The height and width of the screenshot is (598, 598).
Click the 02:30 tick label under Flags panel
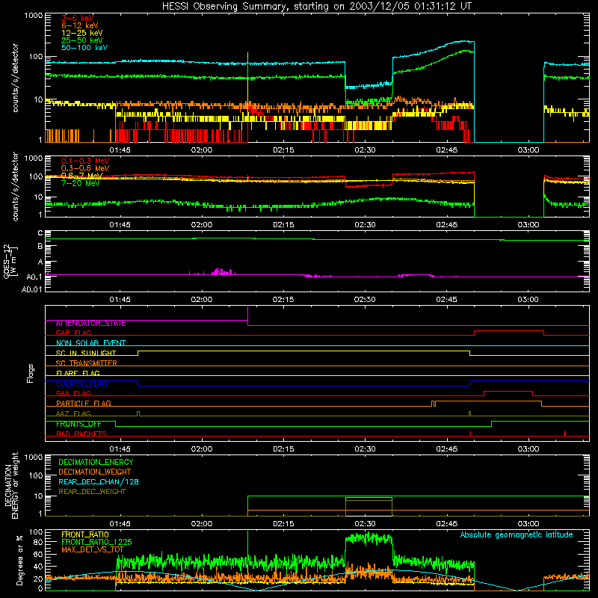[365, 449]
